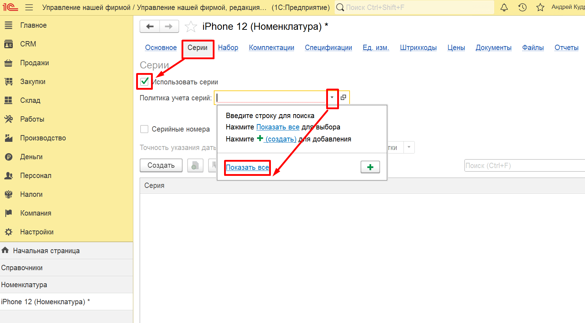Enable Серийные номера checkbox
The image size is (585, 323).
click(144, 129)
